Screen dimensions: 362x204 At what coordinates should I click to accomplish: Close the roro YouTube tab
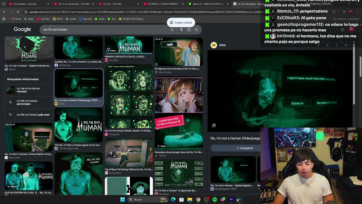tap(138, 4)
